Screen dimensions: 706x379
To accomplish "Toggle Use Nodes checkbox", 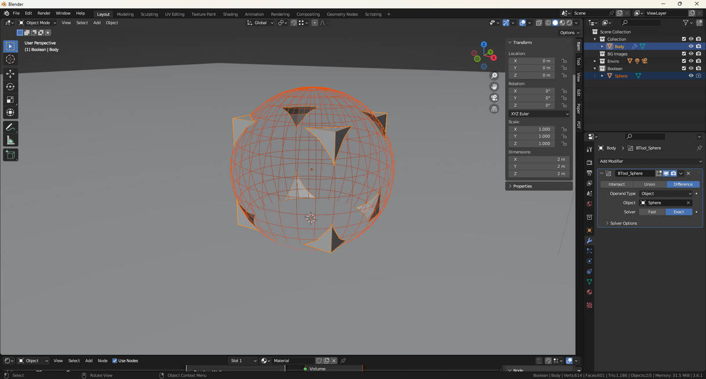I will (115, 360).
